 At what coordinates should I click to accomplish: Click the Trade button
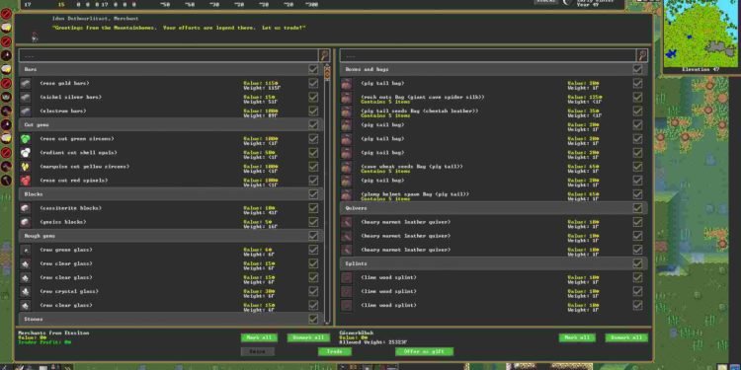pyautogui.click(x=334, y=351)
